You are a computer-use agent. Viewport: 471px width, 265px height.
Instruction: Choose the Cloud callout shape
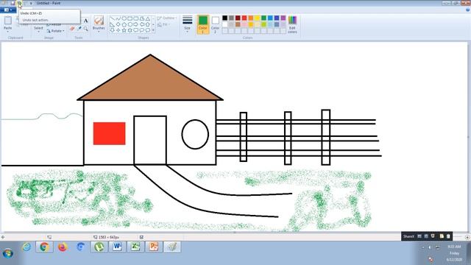pyautogui.click(x=148, y=30)
